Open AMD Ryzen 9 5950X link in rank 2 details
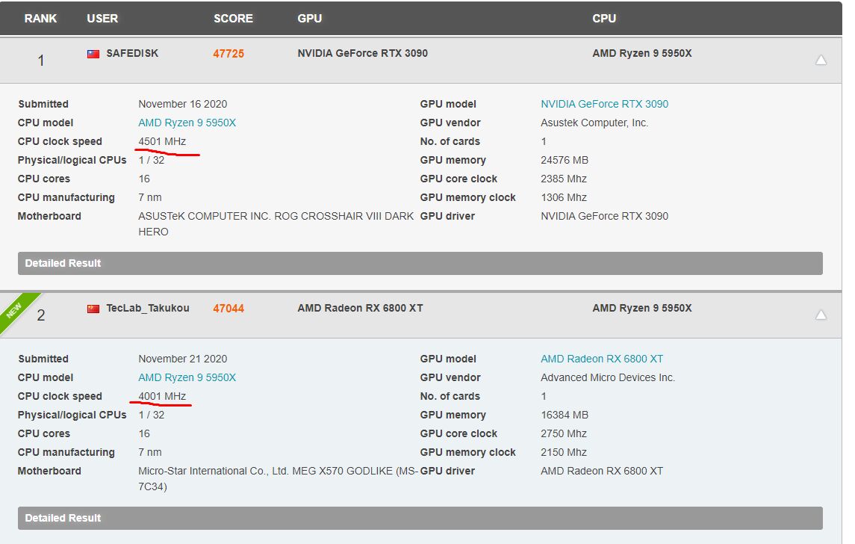855x544 pixels. [x=187, y=377]
